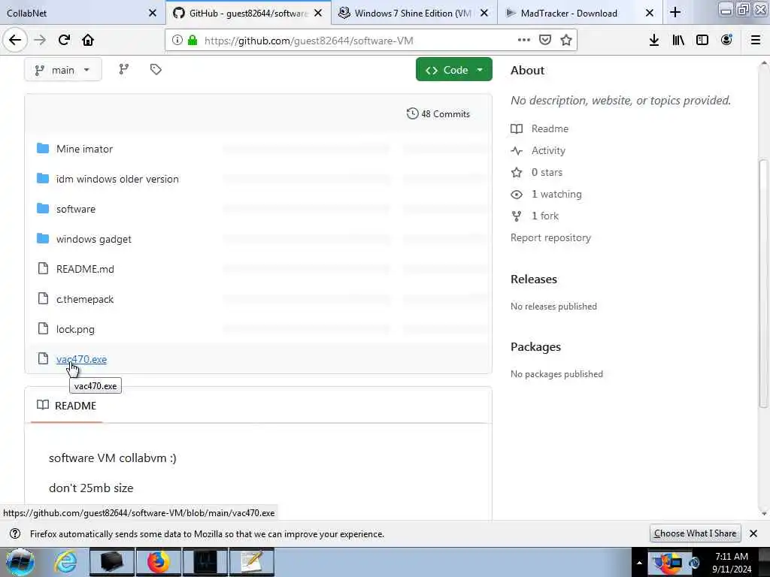The image size is (770, 577).
Task: Open the Mine imator folder
Action: [x=84, y=150]
